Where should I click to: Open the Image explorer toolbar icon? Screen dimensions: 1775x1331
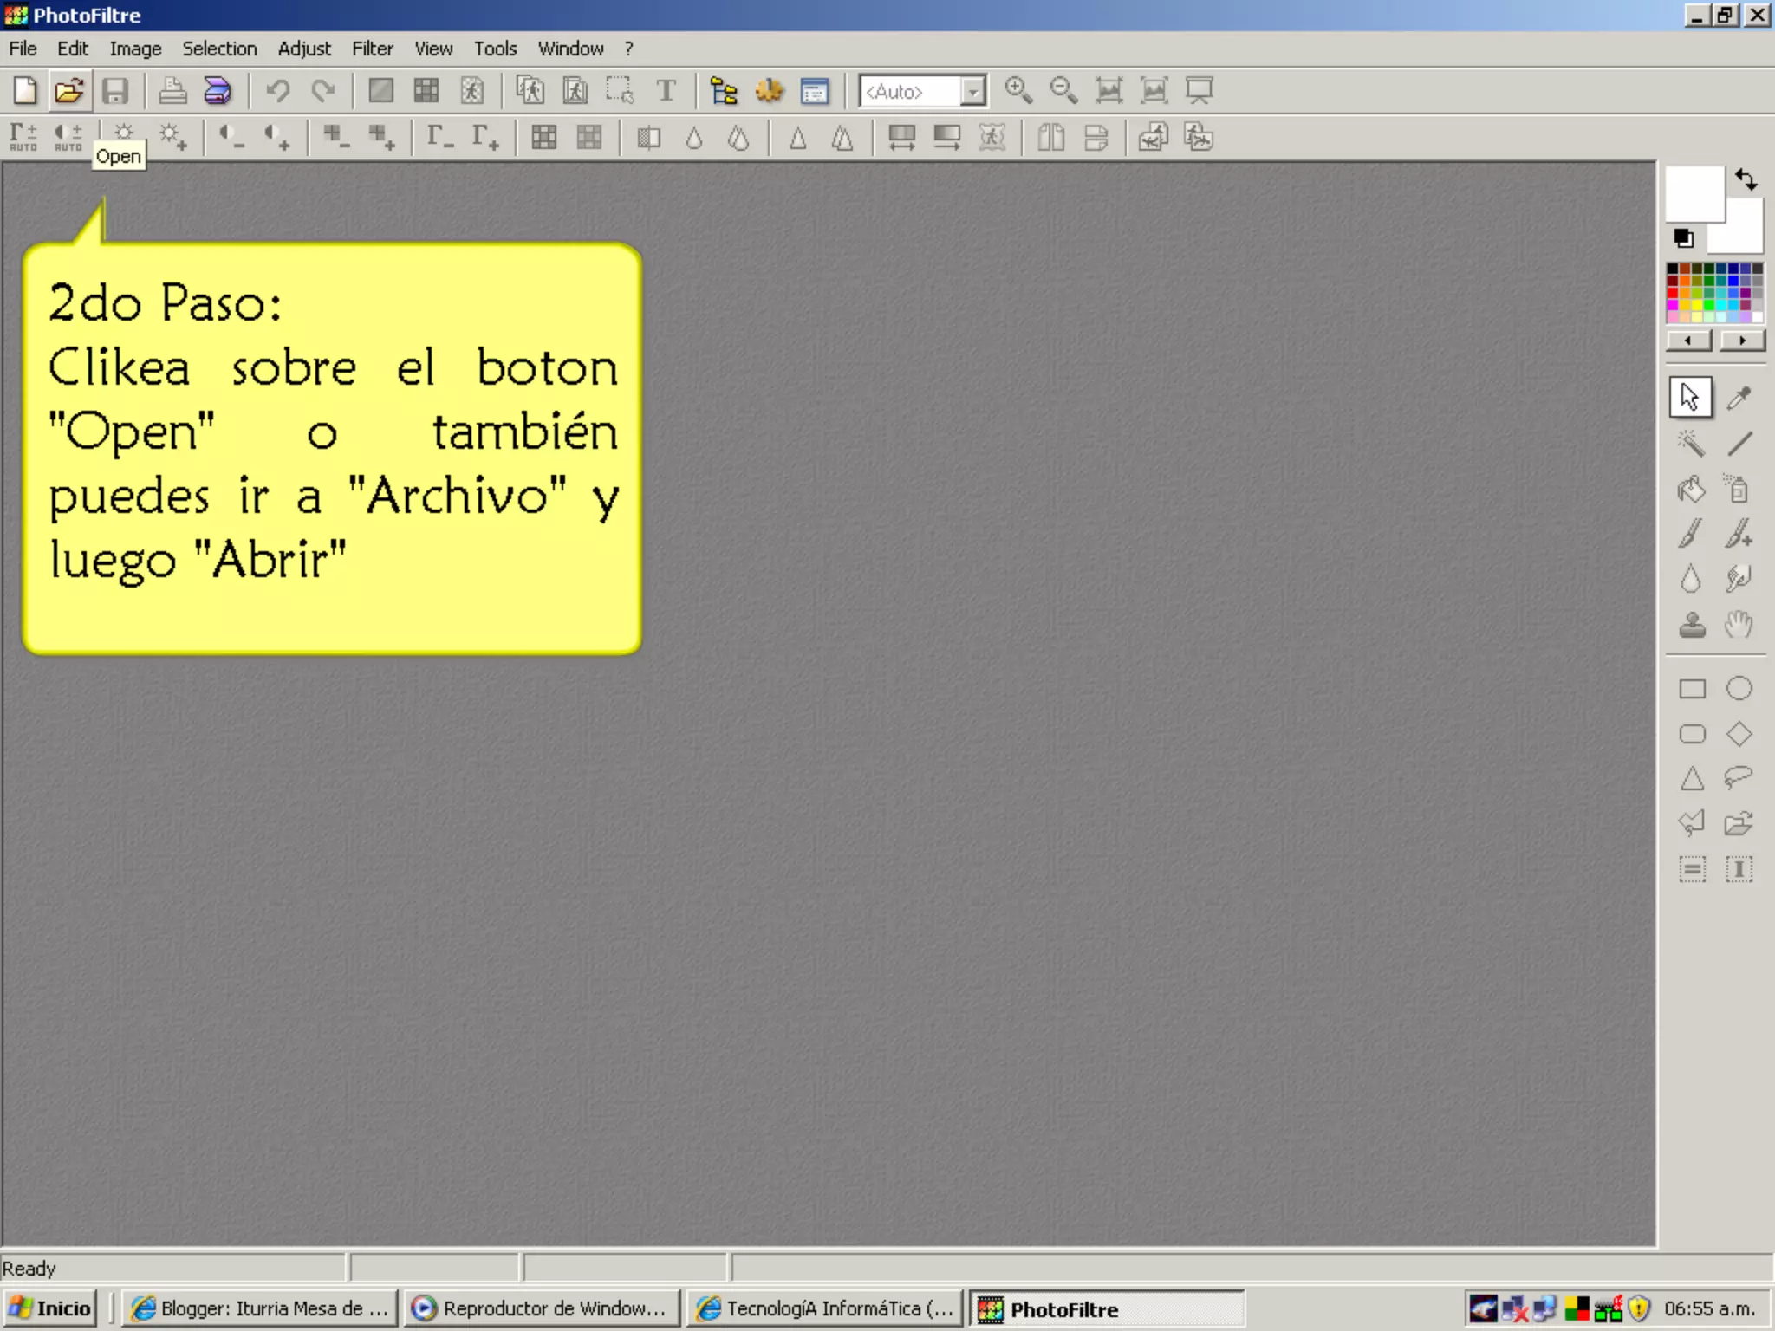coord(723,90)
